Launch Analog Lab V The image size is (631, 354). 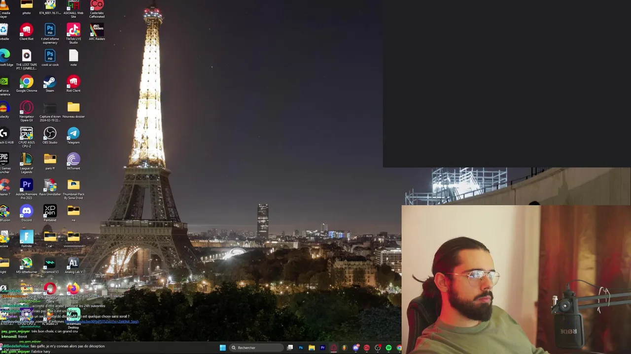(x=73, y=265)
